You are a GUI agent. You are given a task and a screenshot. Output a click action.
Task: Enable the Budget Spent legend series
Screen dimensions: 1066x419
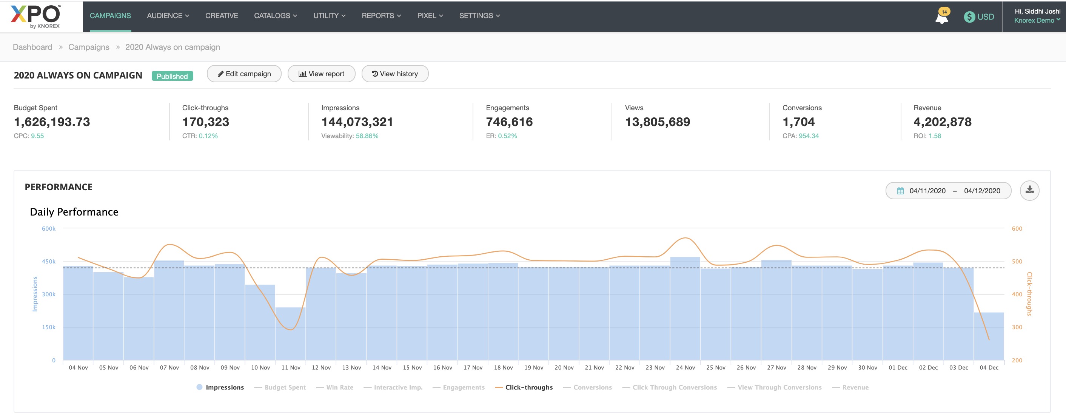[280, 387]
